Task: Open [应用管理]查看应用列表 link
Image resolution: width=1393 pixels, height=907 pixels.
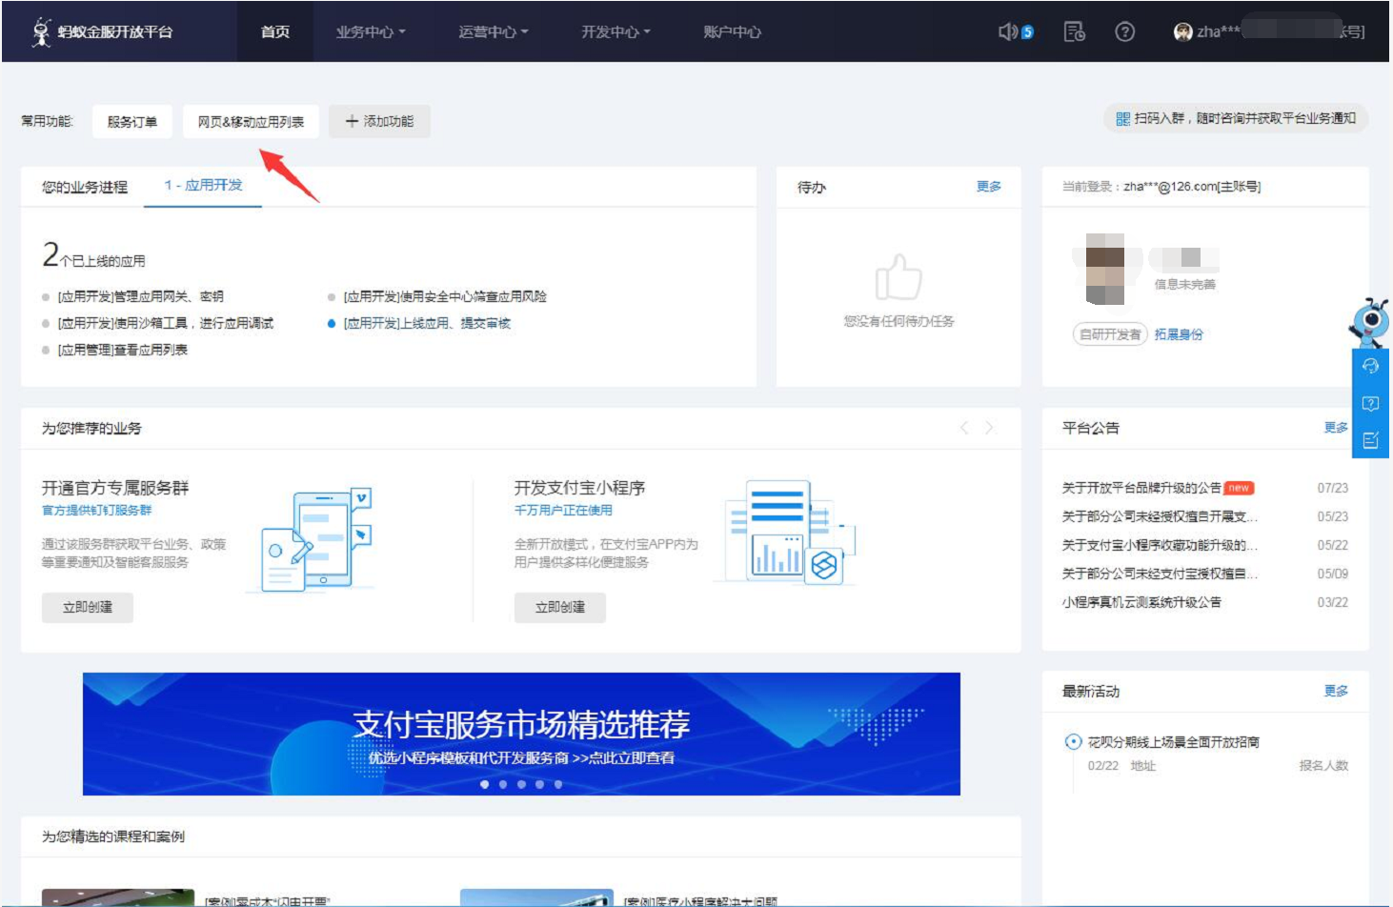Action: (123, 350)
